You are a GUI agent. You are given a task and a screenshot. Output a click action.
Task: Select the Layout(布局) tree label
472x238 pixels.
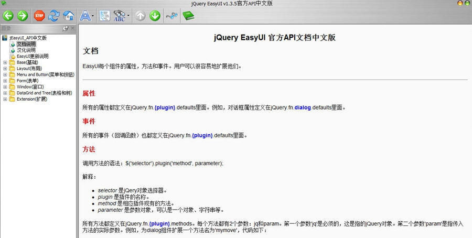[x=29, y=69]
